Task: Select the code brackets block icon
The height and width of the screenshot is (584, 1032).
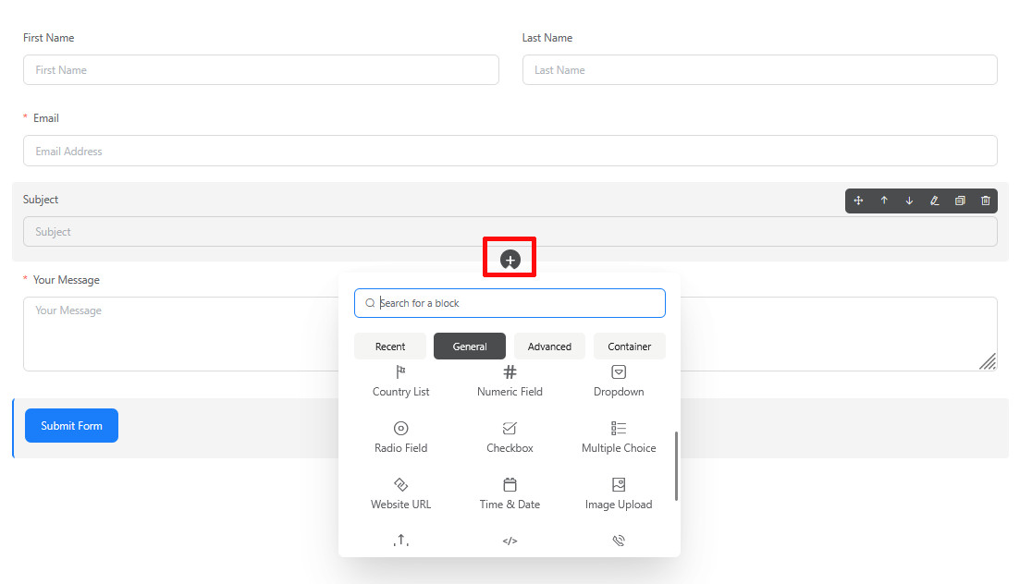Action: [x=510, y=541]
